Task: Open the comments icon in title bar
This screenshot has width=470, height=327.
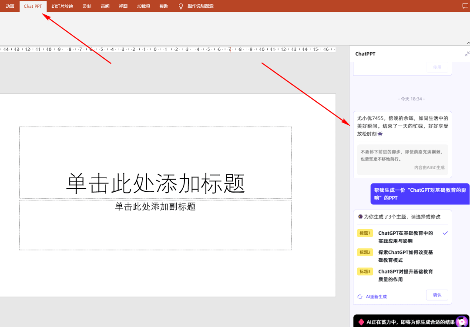Action: 465,6
